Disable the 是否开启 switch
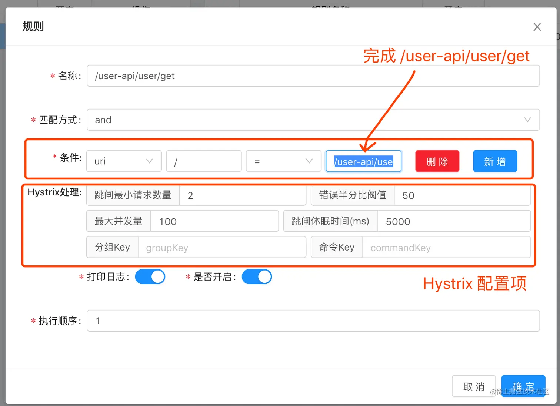560x406 pixels. (x=257, y=276)
